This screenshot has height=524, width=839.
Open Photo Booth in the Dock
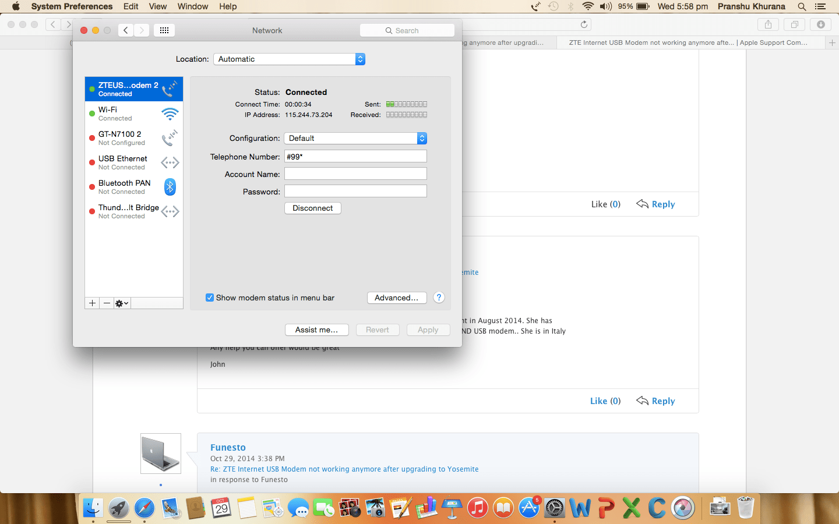coord(350,508)
